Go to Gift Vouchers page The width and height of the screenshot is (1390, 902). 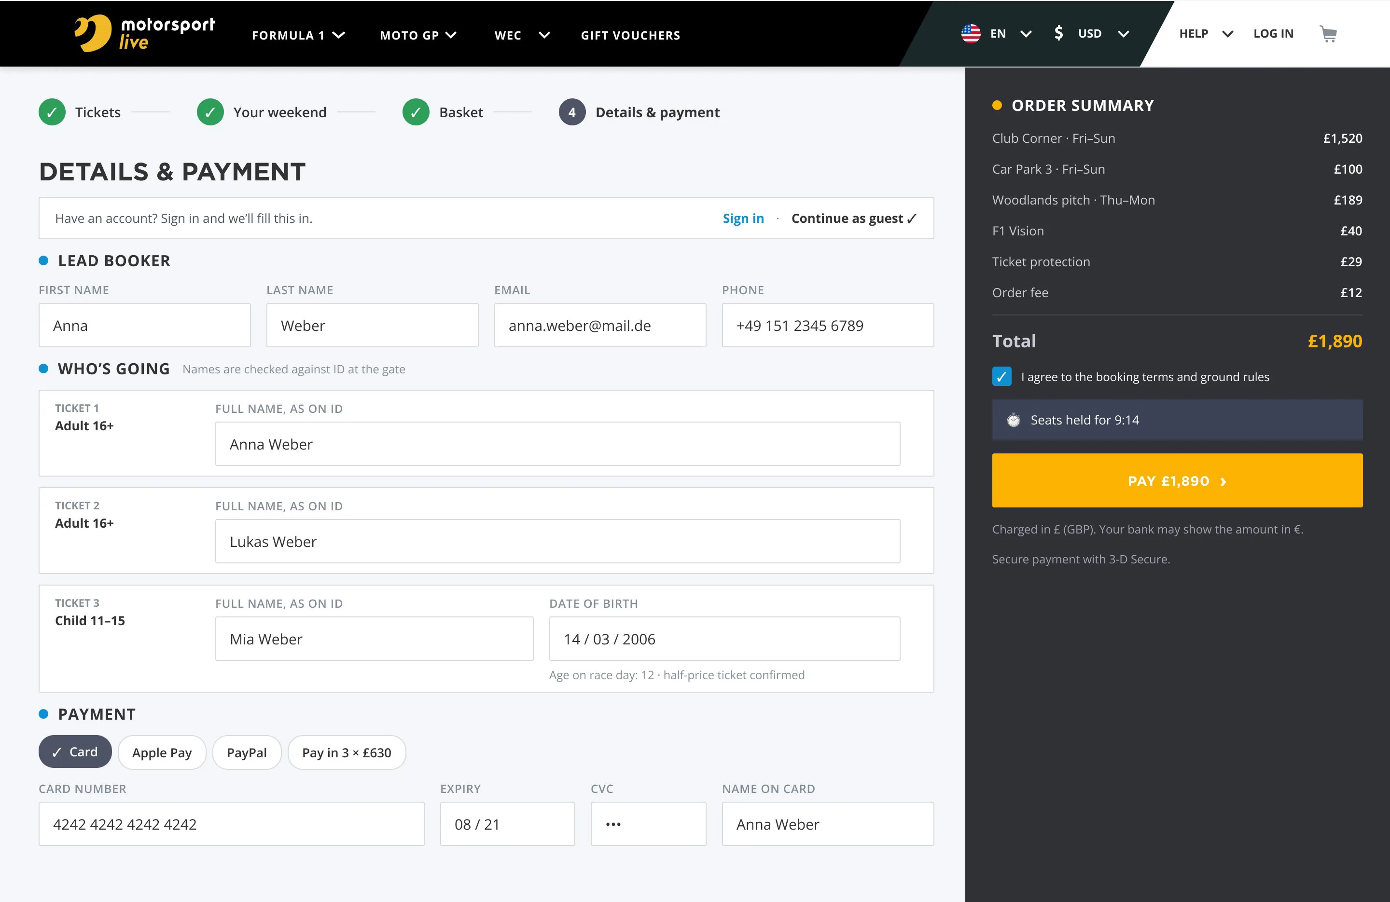630,35
